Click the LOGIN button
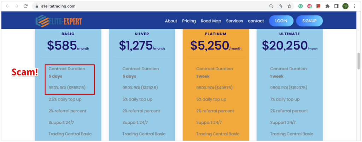Image resolution: width=362 pixels, height=142 pixels. [281, 21]
